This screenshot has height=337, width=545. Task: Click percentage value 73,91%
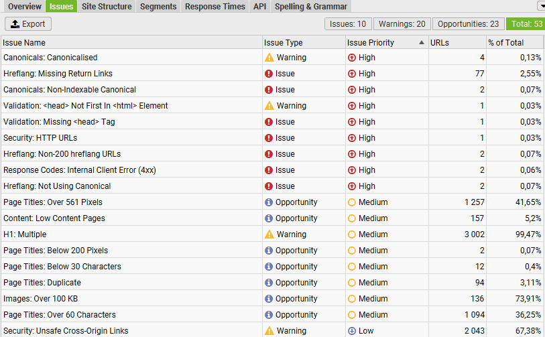point(528,299)
